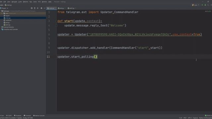This screenshot has height=119, width=212.
Task: Click the PyCharm update available status message
Action: [x=16, y=118]
